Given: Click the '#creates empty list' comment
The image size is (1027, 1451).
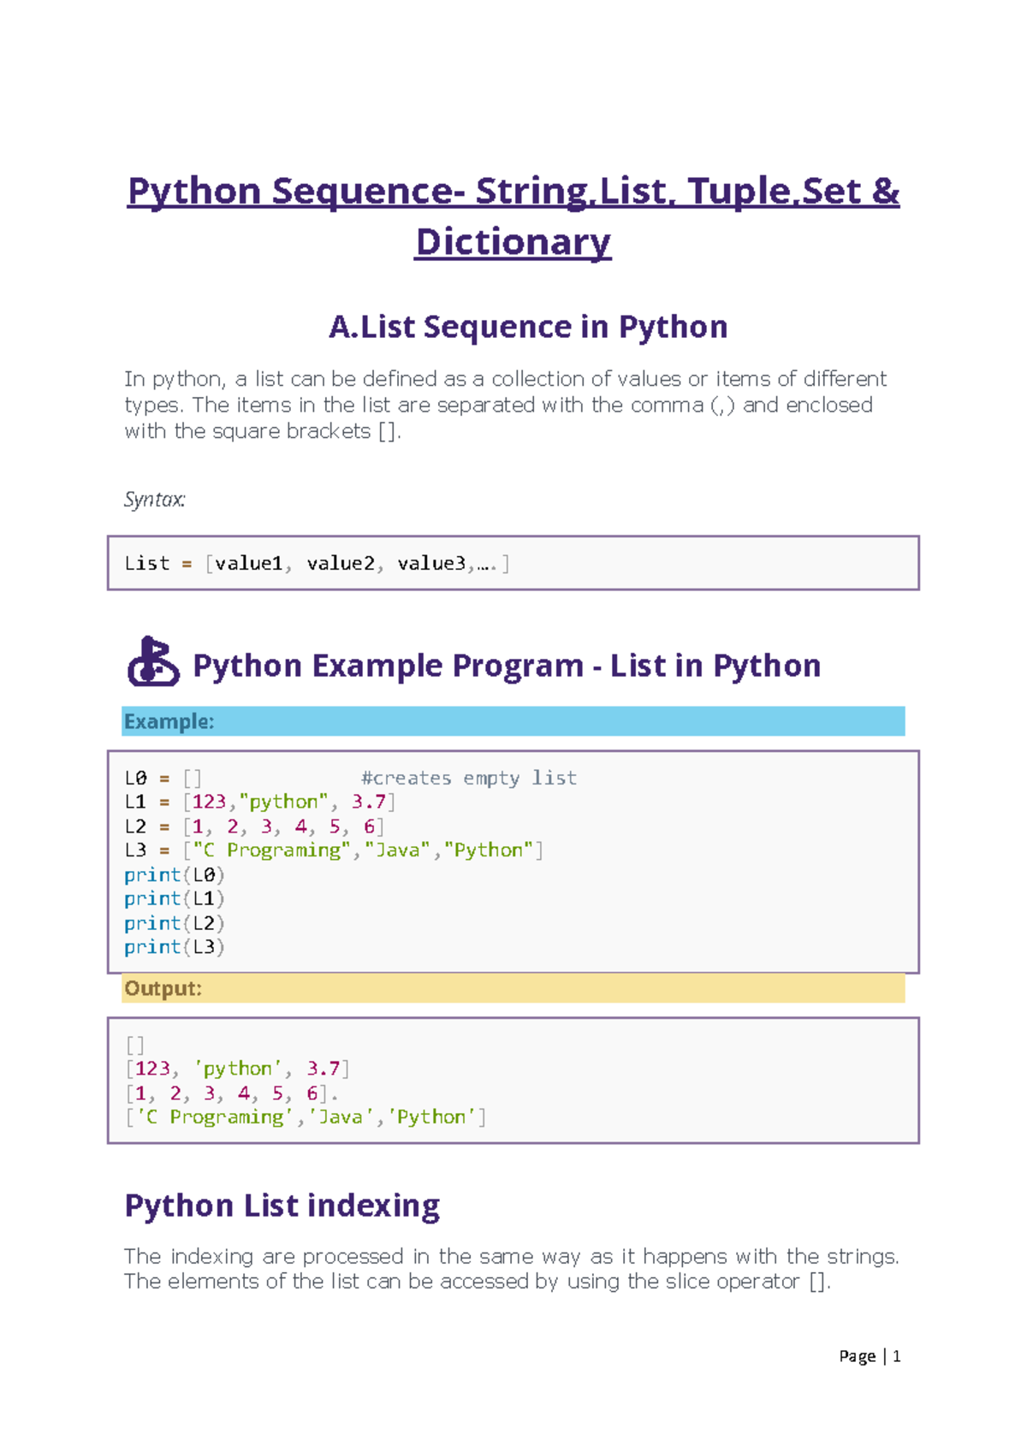Looking at the screenshot, I should coord(468,779).
